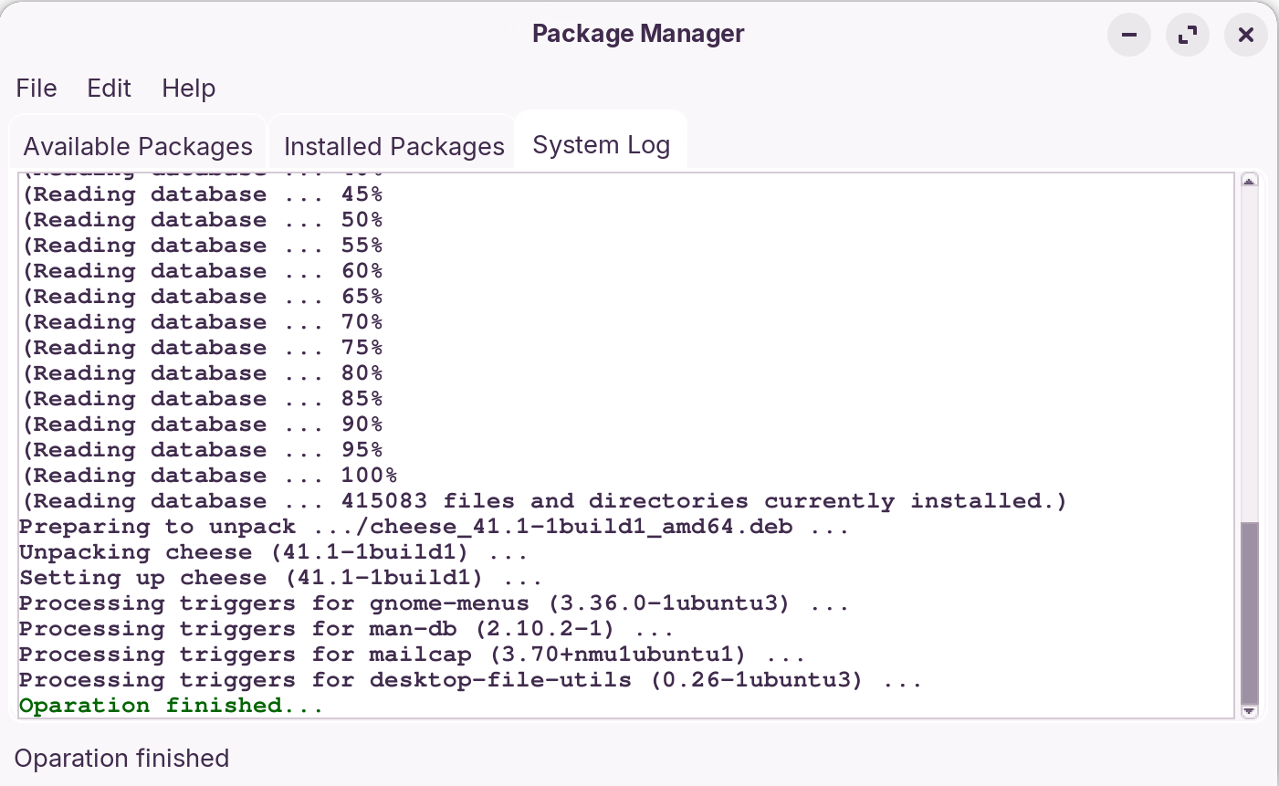Select the green 'Oparation finished' log line
Image resolution: width=1279 pixels, height=786 pixels.
170,705
